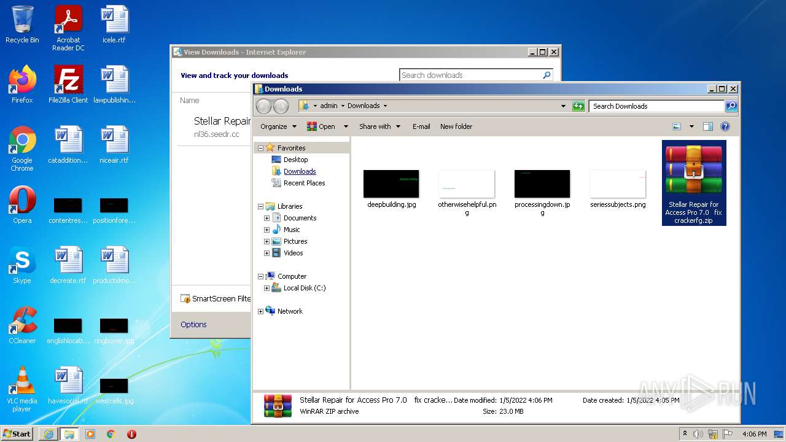Click Options link in View Downloads
Viewport: 786px width, 442px height.
coord(193,324)
